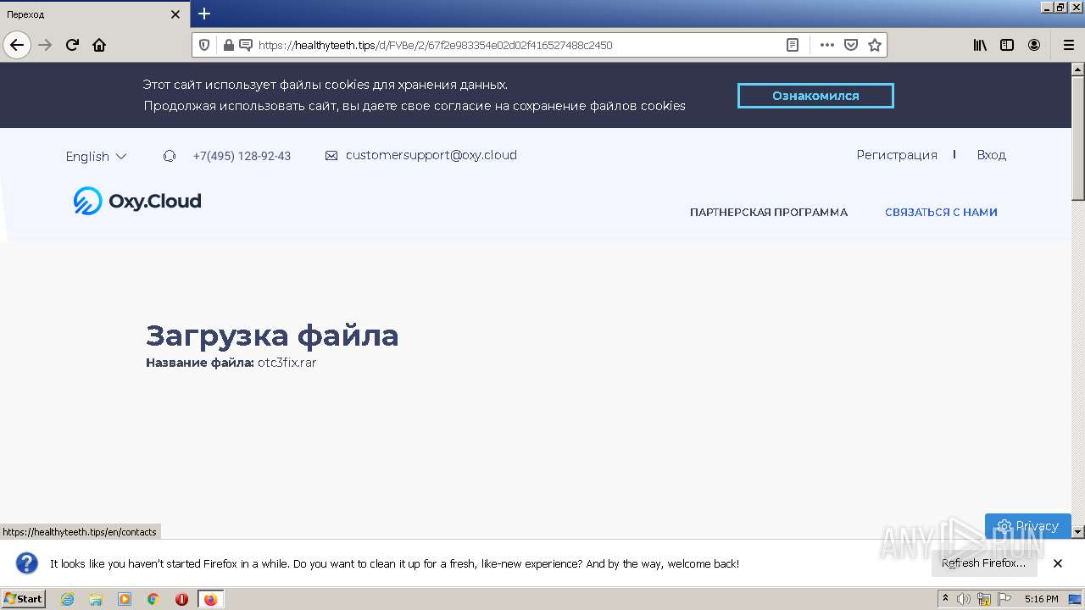Screen dimensions: 1085x610
Task: Click Refresh Firefox… button
Action: click(x=983, y=563)
